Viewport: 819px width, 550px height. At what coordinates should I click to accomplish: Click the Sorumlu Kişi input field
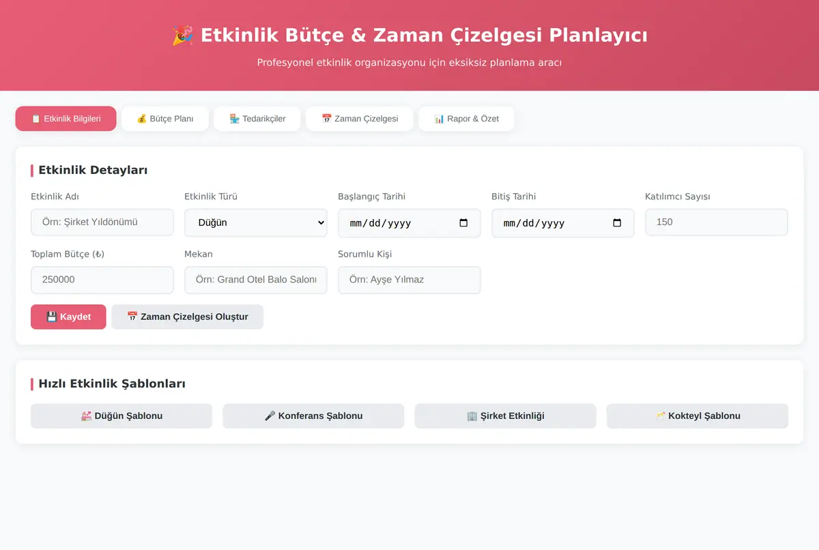[x=409, y=280]
